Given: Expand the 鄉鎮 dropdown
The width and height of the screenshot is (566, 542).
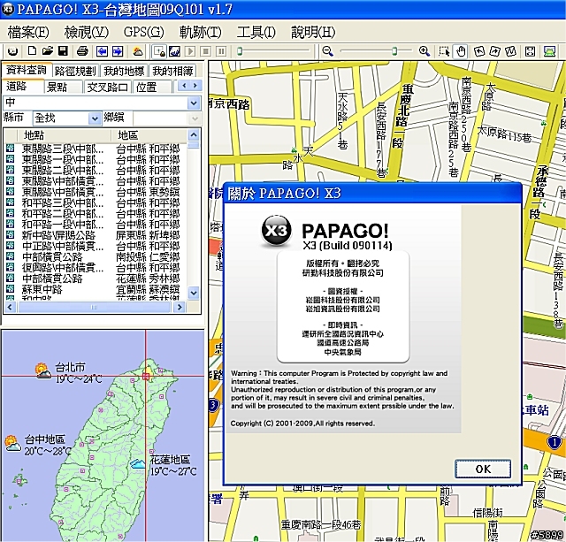Looking at the screenshot, I should 195,118.
